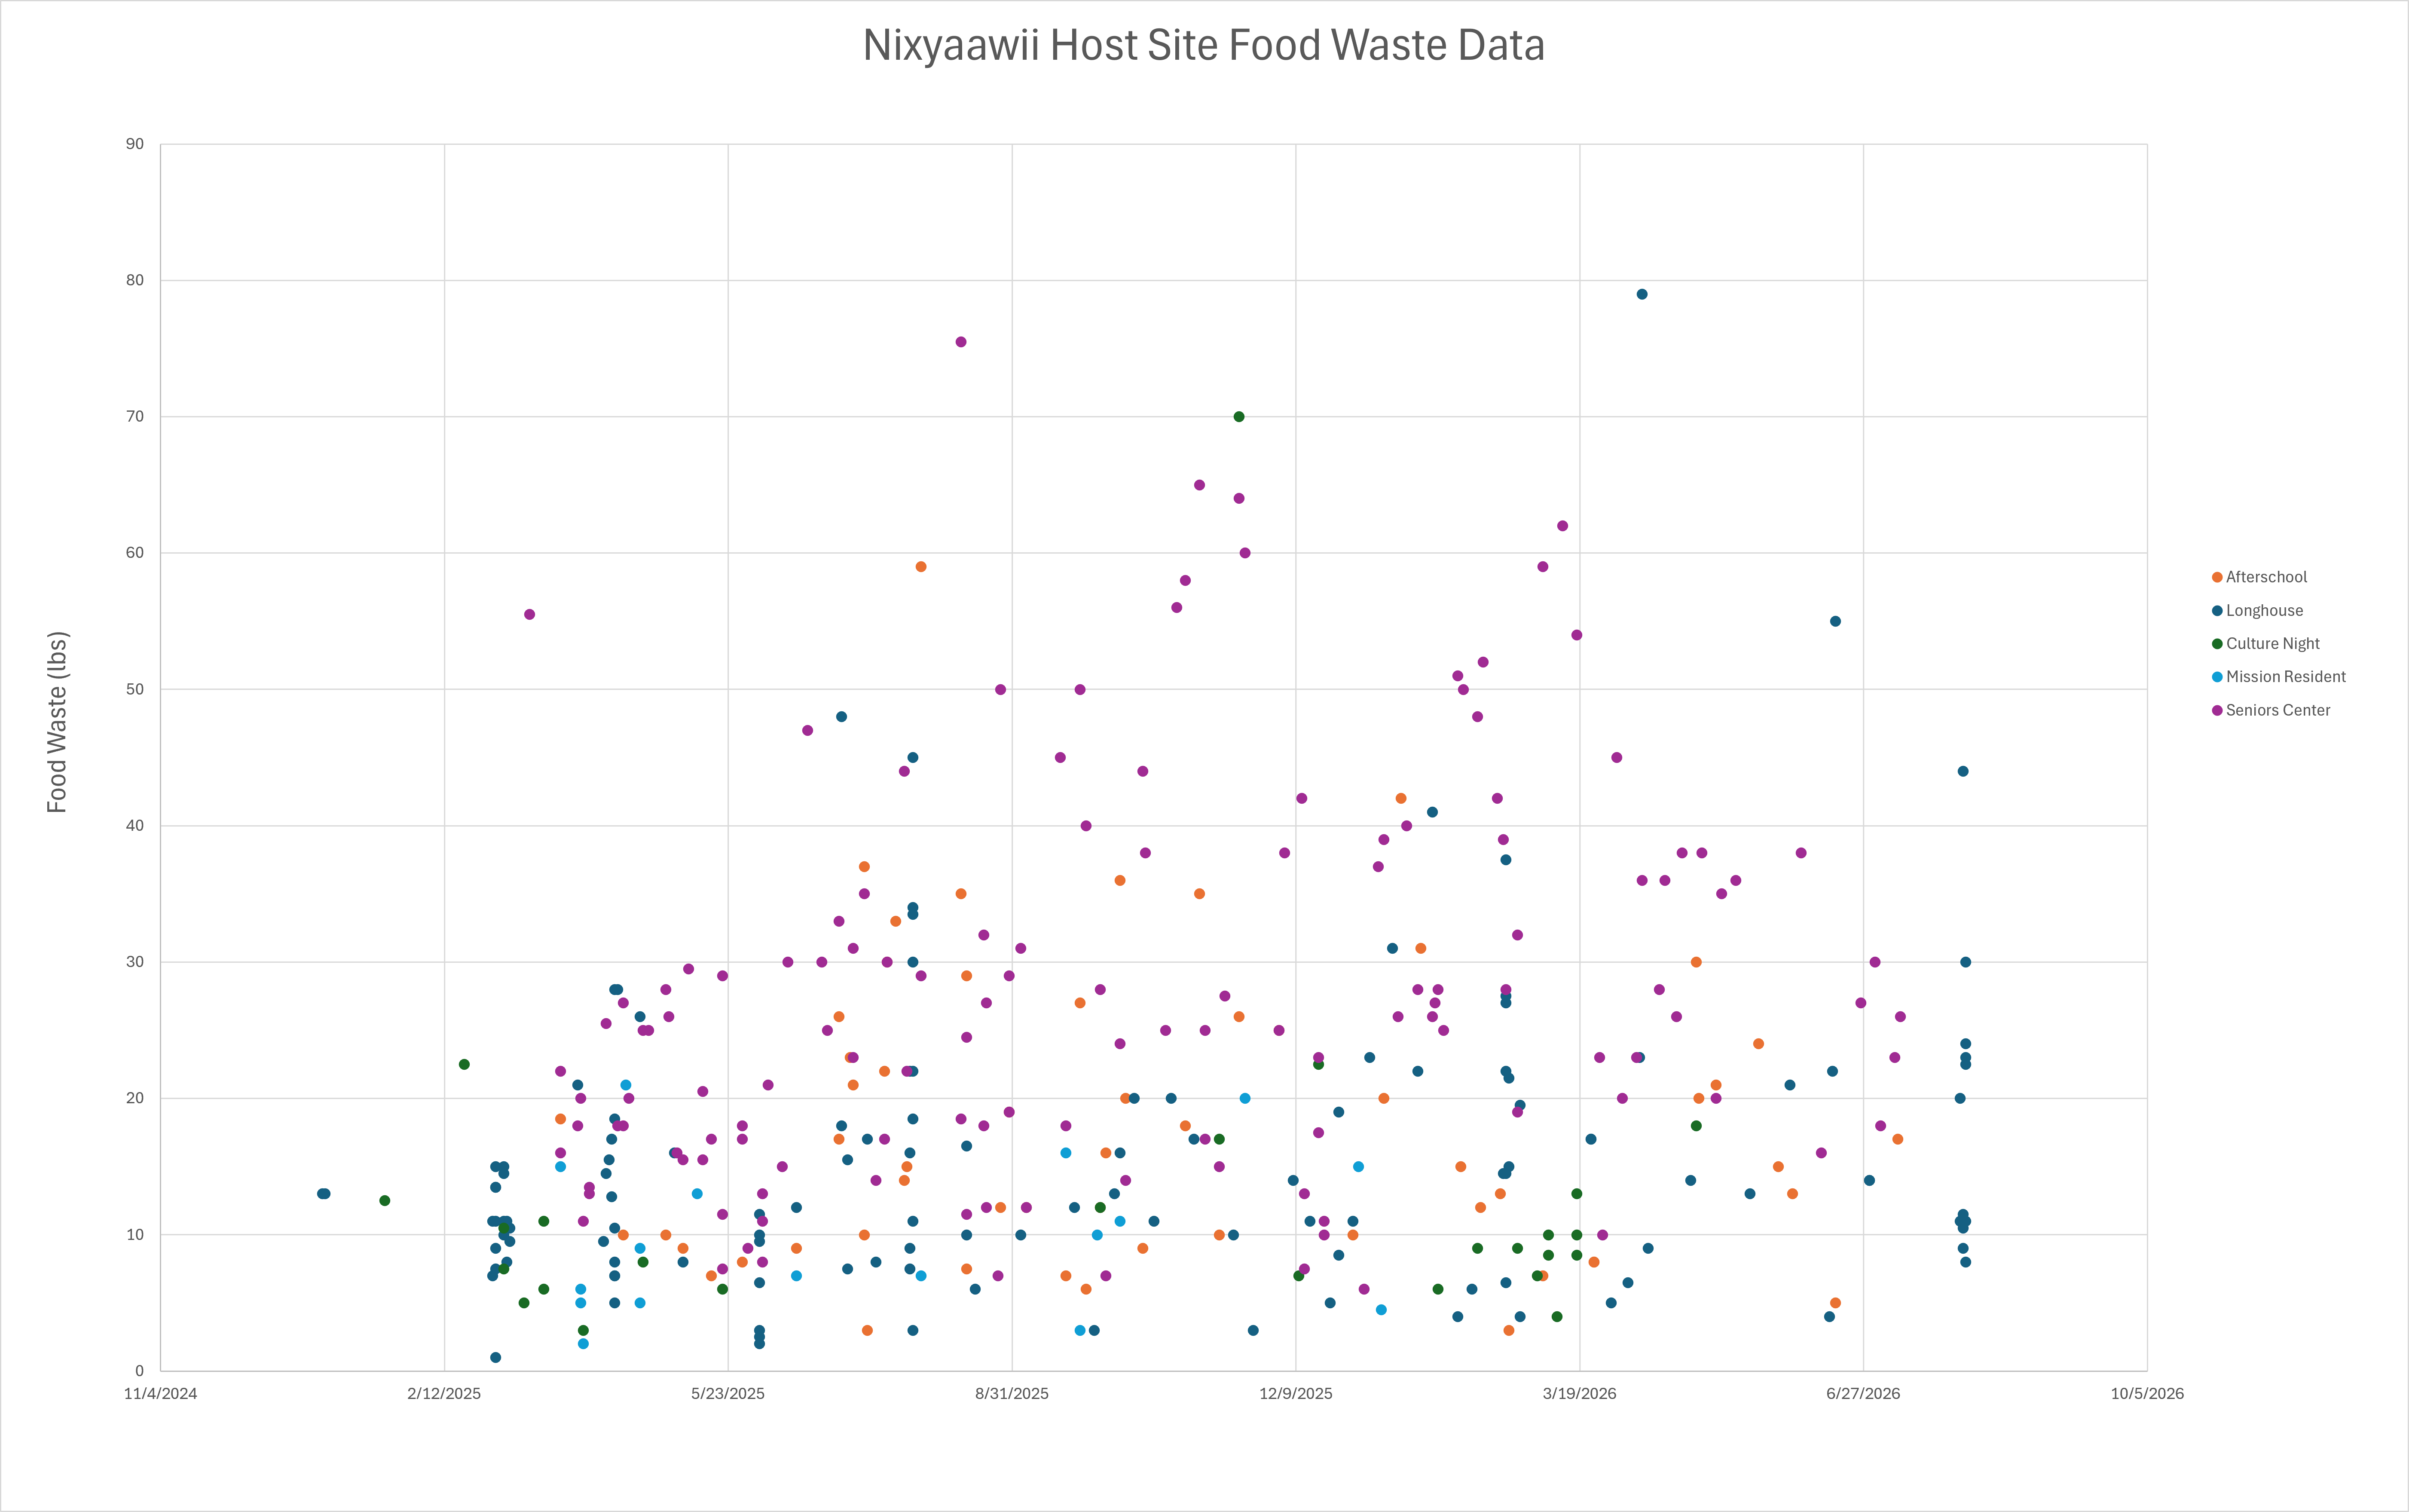Click the 6/27/2026 x-axis date label
Image resolution: width=2409 pixels, height=1512 pixels.
pos(1863,1394)
